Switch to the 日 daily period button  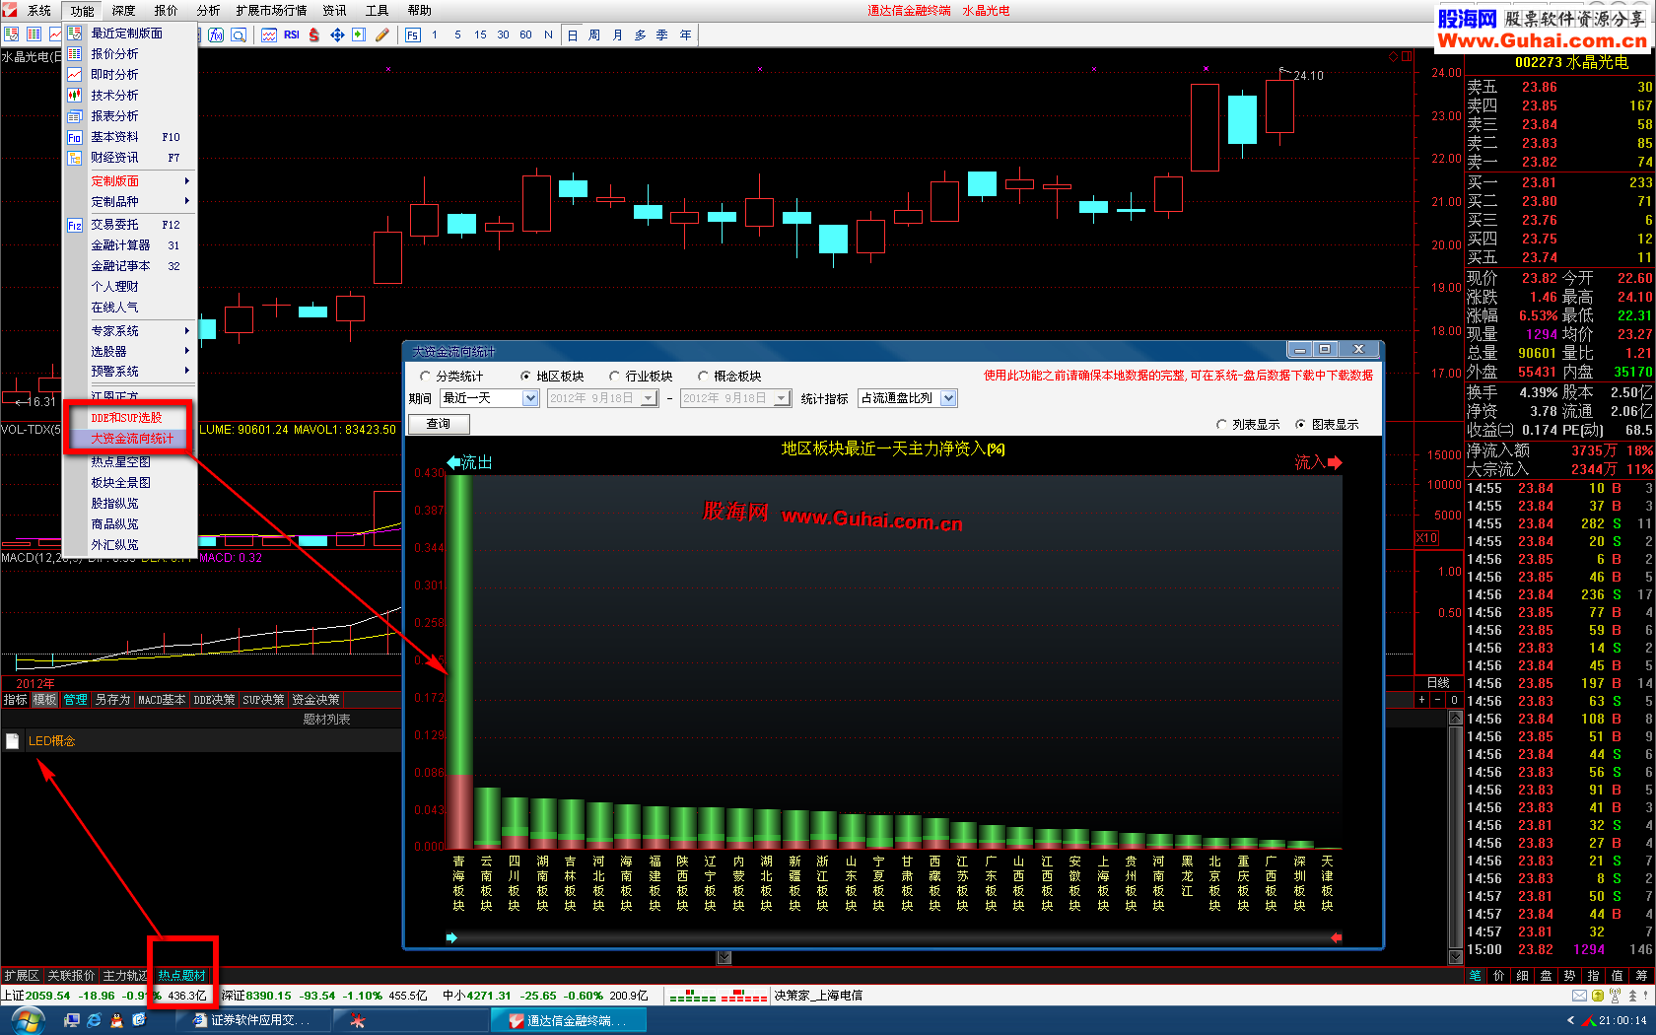coord(573,34)
